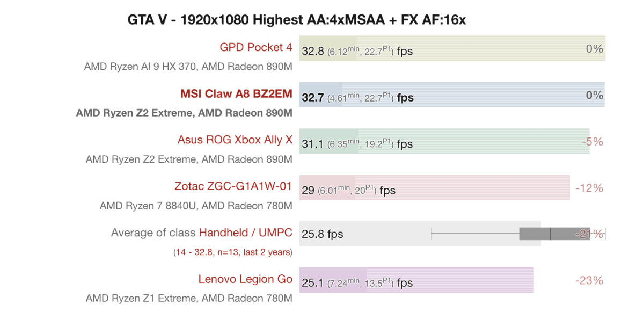This screenshot has width=644, height=319.
Task: Click the -5% difference label
Action: click(x=592, y=142)
